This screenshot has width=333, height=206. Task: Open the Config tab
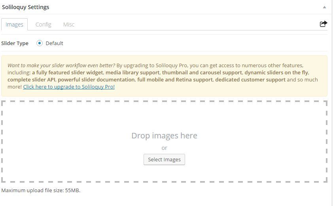tap(44, 25)
